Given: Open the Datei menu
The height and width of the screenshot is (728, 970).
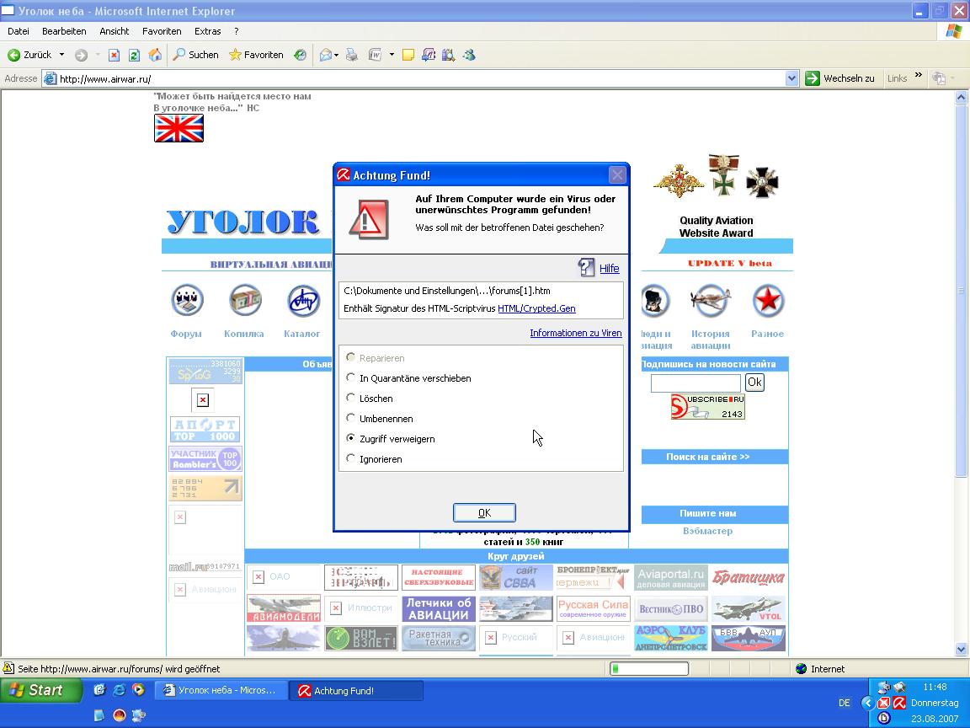Looking at the screenshot, I should click(19, 31).
